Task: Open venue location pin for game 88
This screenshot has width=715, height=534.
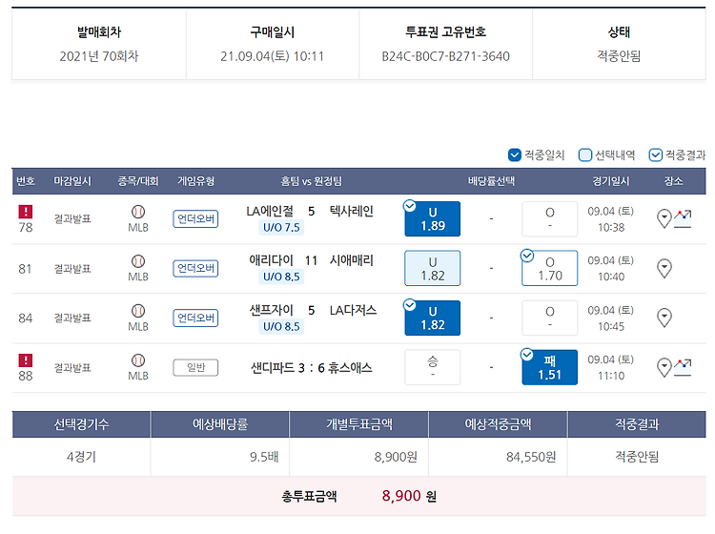Action: [x=664, y=367]
